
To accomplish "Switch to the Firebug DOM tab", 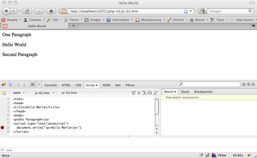I will (x=106, y=85).
